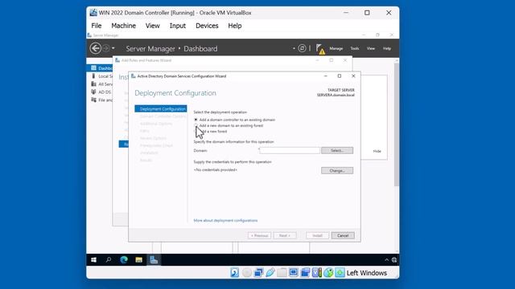Open the Manage menu in Server Manager
The width and height of the screenshot is (515, 289).
[x=336, y=48]
